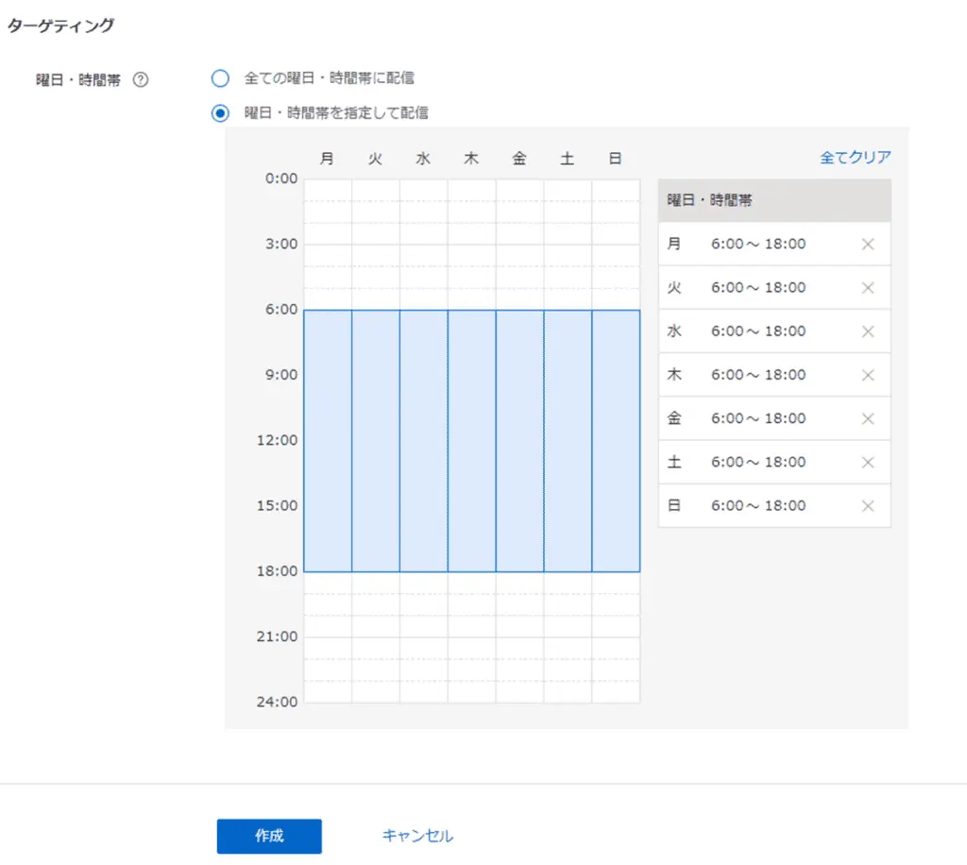Open the 曜日・時間帯 help tooltip icon
The width and height of the screenshot is (967, 865).
(x=140, y=79)
